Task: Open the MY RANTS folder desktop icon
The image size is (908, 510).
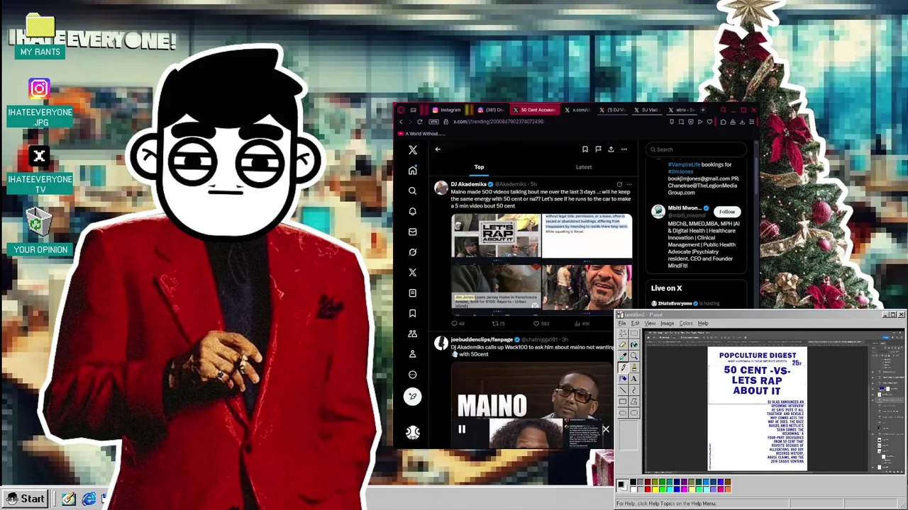Action: (x=40, y=36)
